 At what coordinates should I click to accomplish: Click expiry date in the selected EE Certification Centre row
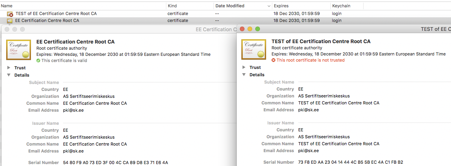click(297, 21)
